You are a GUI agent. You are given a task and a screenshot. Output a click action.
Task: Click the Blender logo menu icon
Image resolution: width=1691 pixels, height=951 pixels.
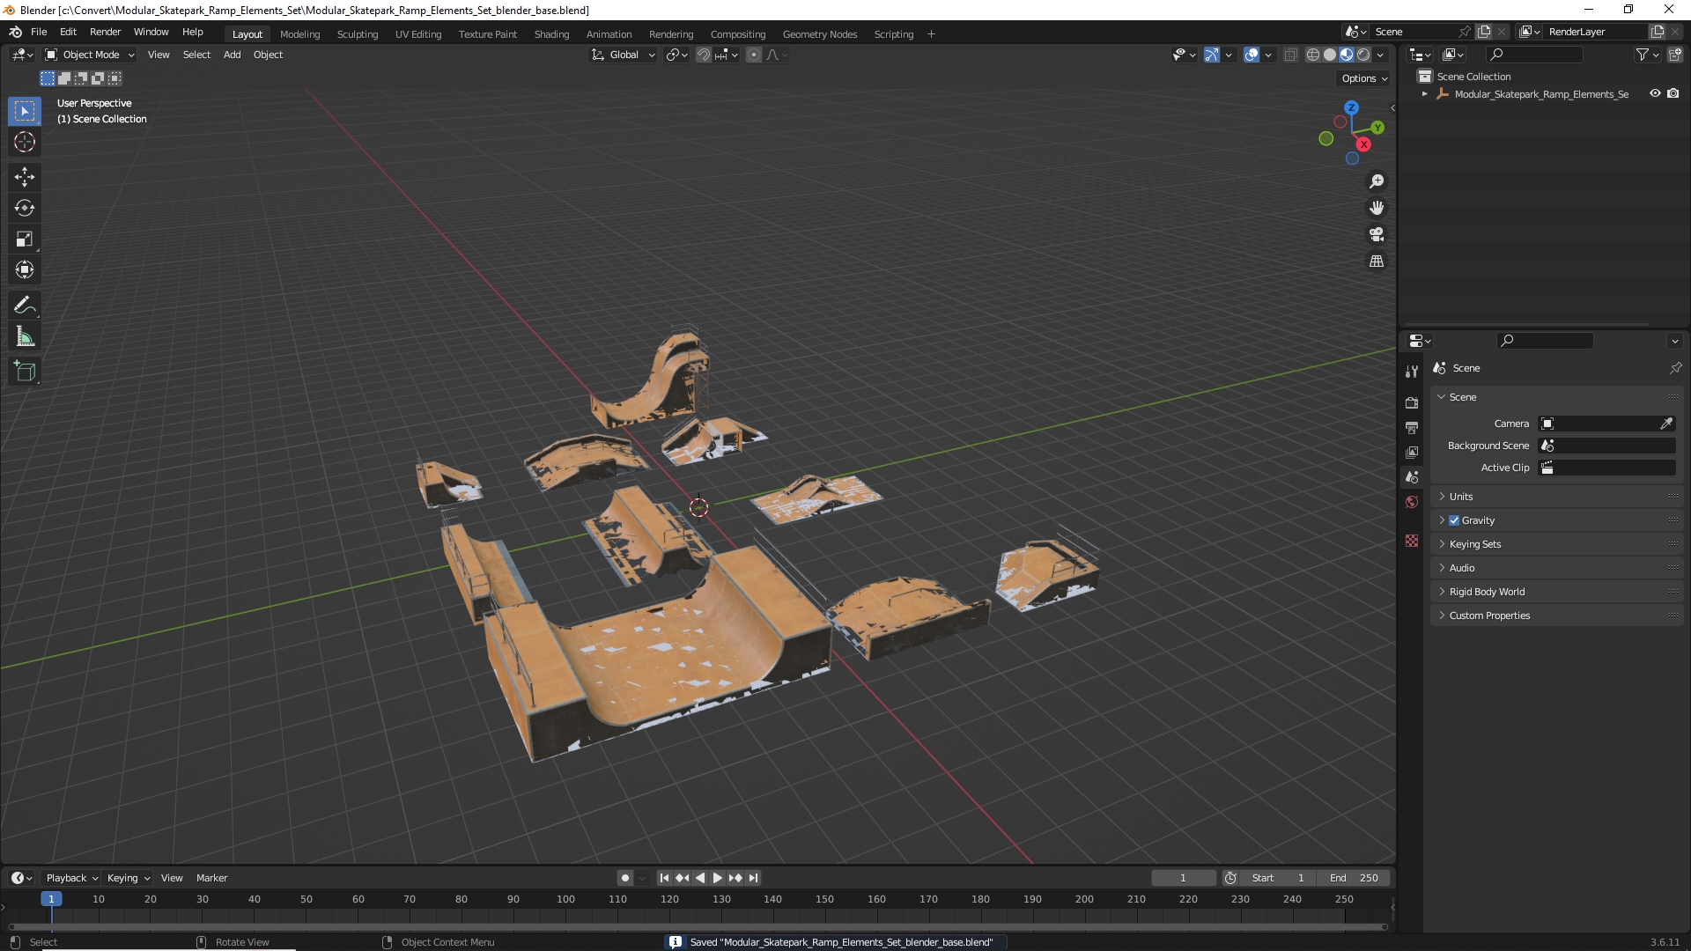point(15,32)
